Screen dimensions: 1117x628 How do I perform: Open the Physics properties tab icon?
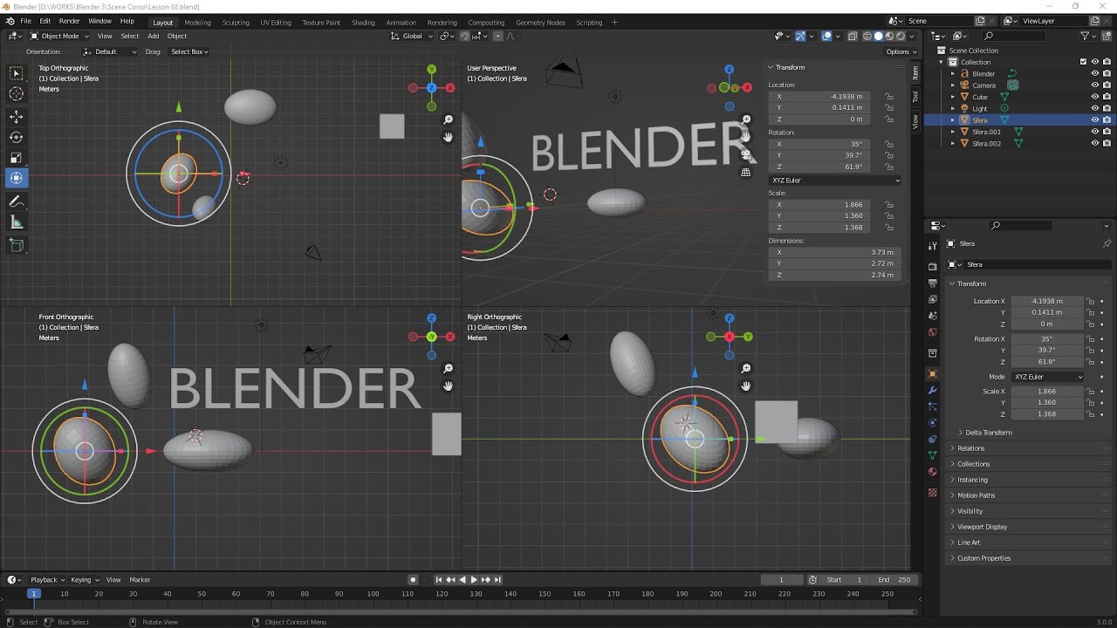coord(933,422)
